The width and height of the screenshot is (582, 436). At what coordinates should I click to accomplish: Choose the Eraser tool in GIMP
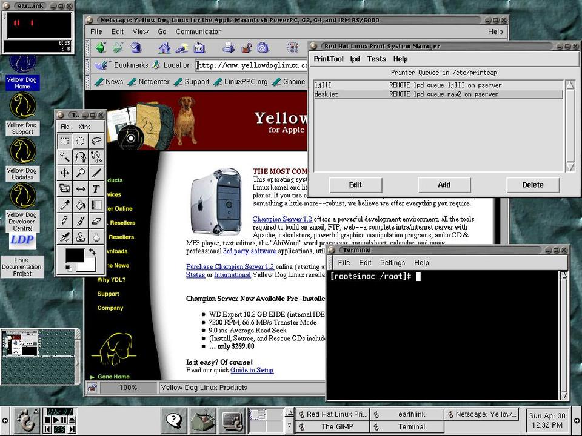click(x=96, y=220)
